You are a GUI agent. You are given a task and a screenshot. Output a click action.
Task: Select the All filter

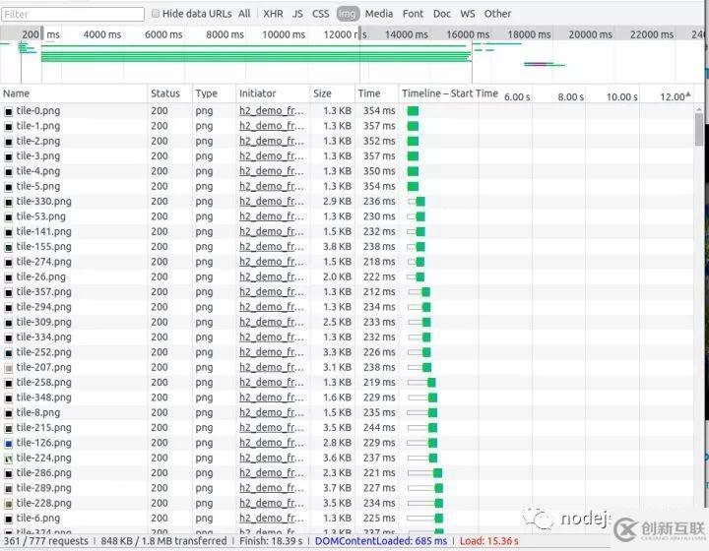pyautogui.click(x=244, y=14)
